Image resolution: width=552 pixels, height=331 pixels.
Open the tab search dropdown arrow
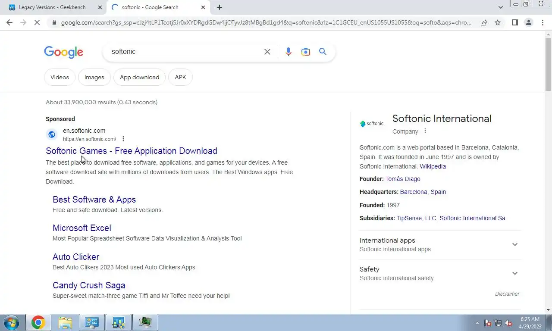501,7
